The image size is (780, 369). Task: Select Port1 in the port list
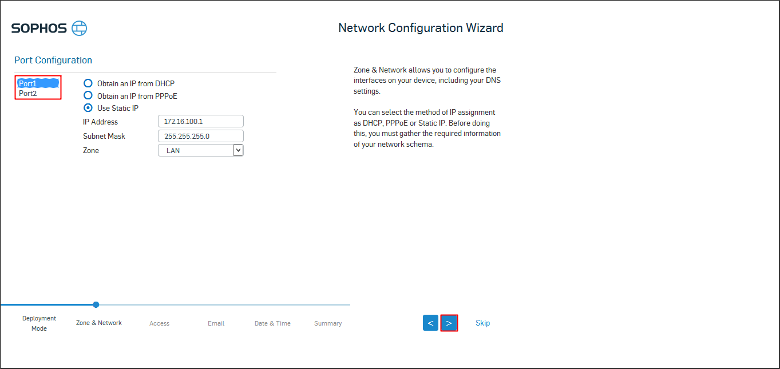pyautogui.click(x=28, y=83)
